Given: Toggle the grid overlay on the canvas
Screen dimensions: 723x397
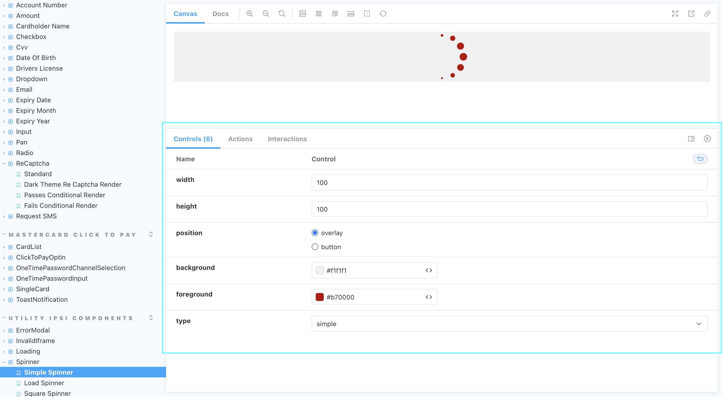Looking at the screenshot, I should [318, 14].
